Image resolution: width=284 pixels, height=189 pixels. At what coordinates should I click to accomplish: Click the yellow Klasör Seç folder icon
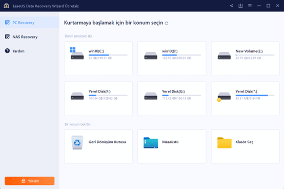tap(225, 143)
